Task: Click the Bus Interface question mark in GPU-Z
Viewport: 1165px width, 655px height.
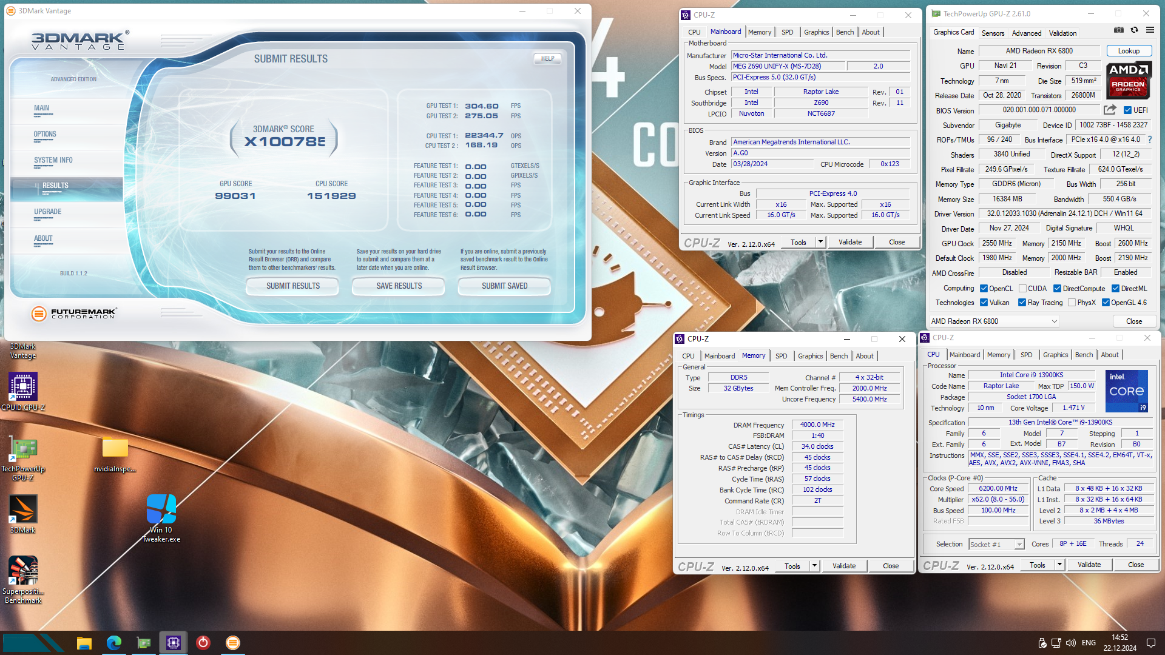Action: (1150, 139)
